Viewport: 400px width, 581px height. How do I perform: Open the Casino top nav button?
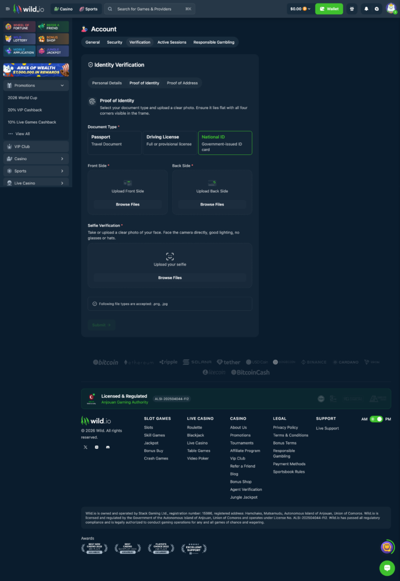pyautogui.click(x=64, y=9)
